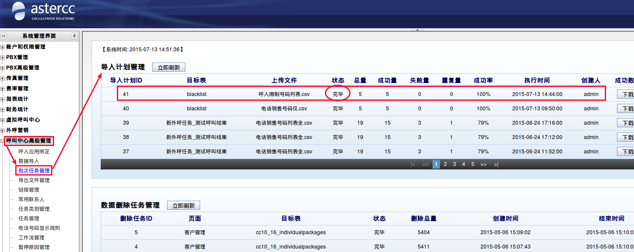
Task: Open 批次任务管理 in the sidebar
Action: pyautogui.click(x=34, y=171)
